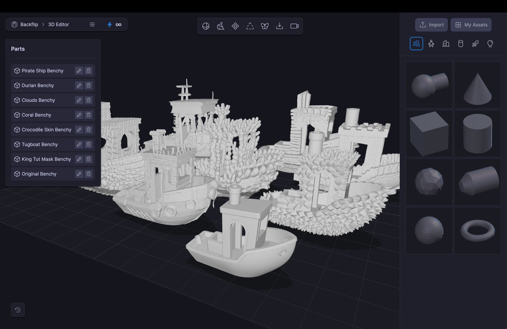
Task: Select the Original Benchy part
Action: tap(53, 174)
